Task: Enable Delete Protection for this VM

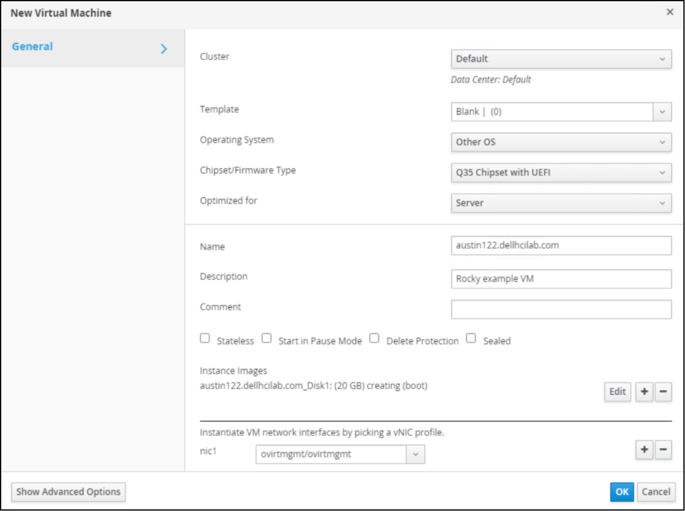Action: pos(374,338)
